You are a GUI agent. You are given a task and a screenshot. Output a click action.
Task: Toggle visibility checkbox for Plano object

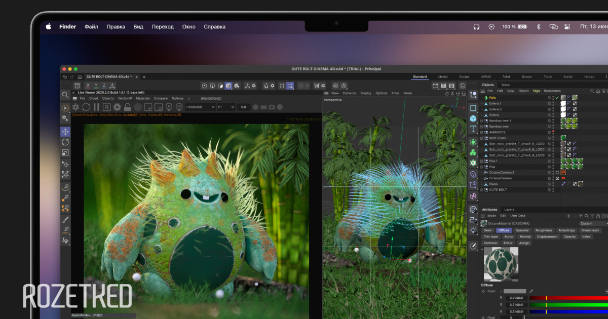549,184
